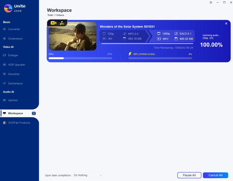Switch to the Deinterlacer module

[15, 83]
